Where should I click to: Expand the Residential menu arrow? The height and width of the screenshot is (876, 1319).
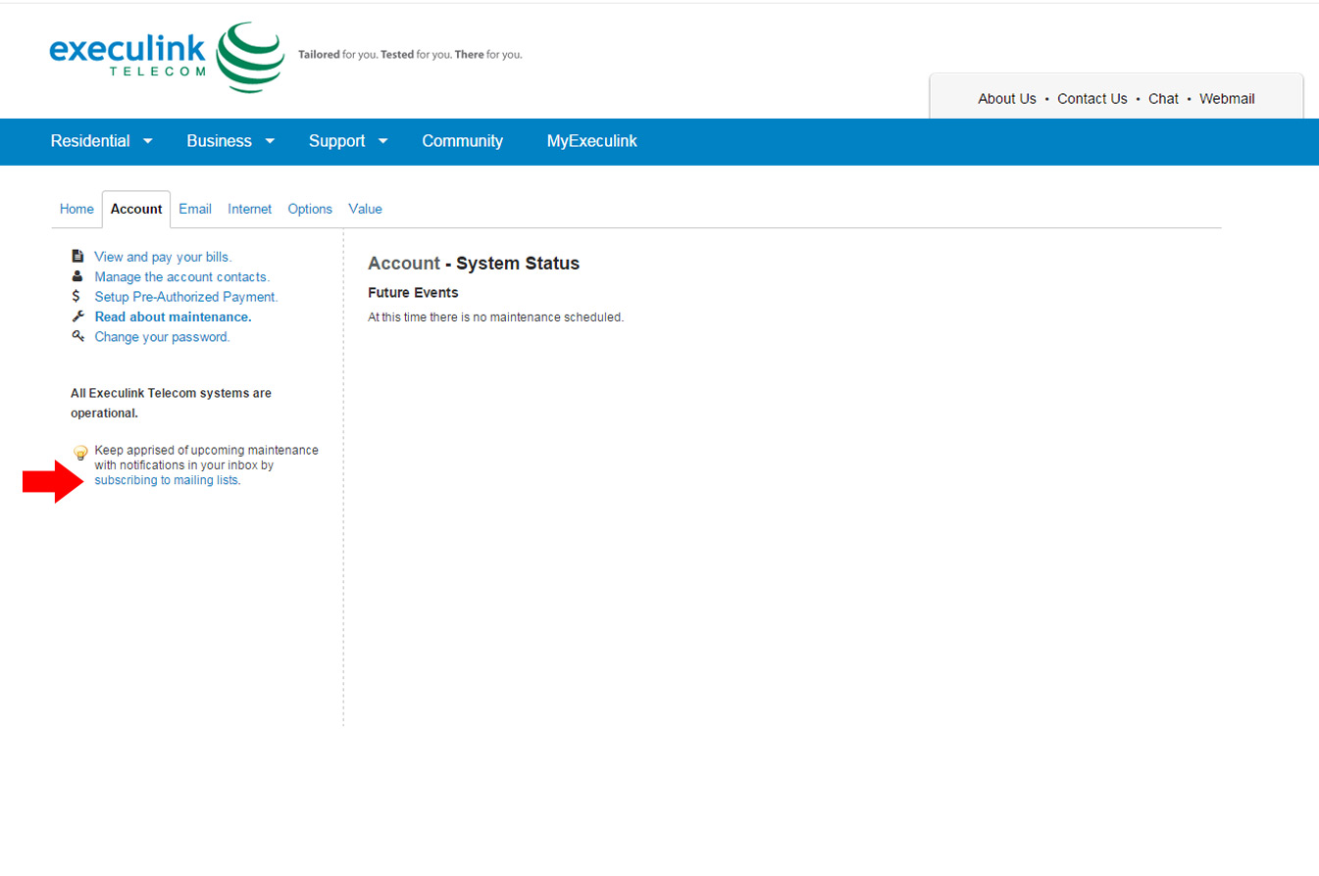tap(148, 141)
